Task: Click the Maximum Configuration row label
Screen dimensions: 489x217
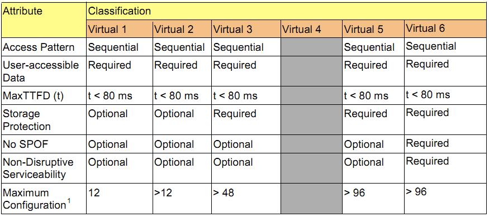Action: click(44, 199)
